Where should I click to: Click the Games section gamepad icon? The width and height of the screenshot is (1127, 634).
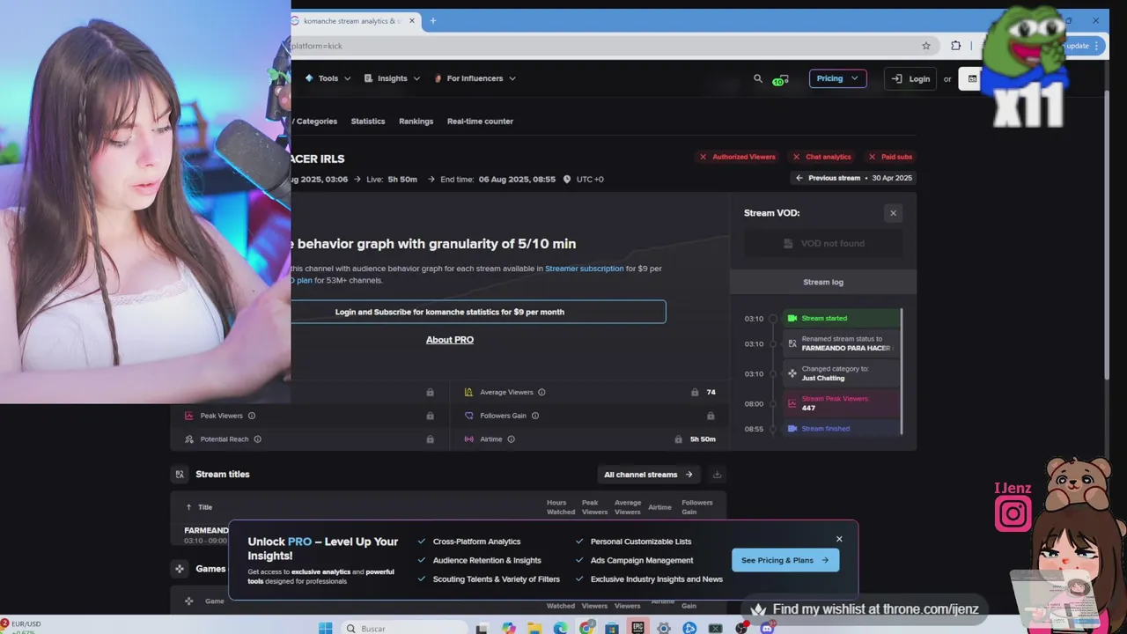pos(180,569)
